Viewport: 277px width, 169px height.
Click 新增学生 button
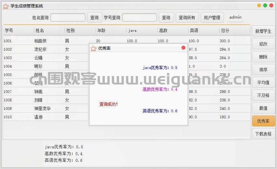(263, 31)
